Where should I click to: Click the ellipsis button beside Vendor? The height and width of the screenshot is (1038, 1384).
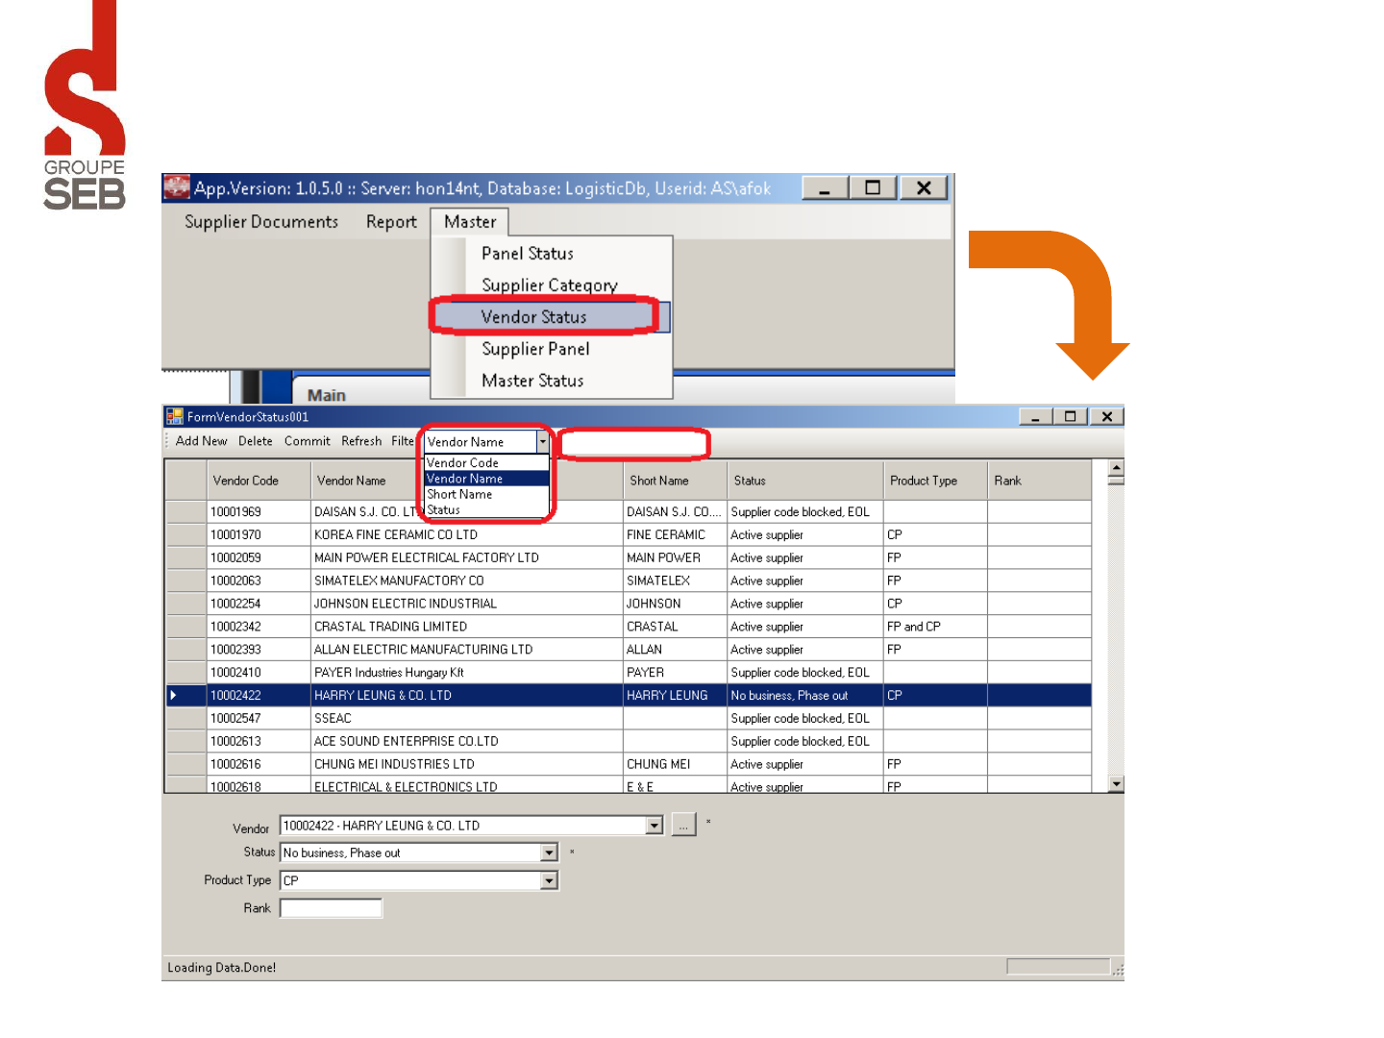pos(683,825)
